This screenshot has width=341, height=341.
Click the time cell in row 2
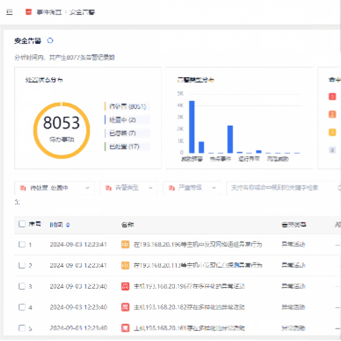point(78,265)
